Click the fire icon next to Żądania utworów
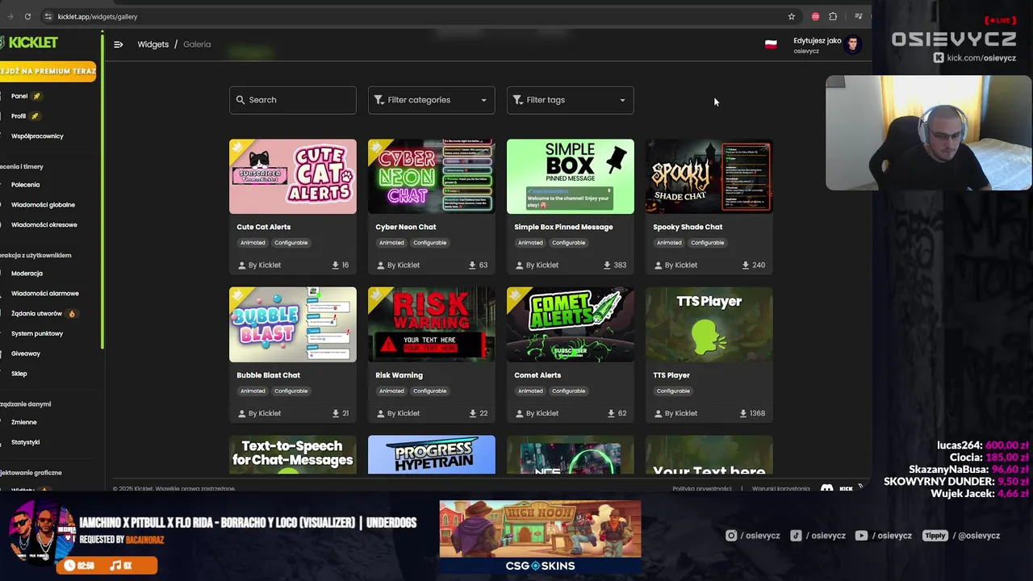The height and width of the screenshot is (581, 1033). (72, 313)
